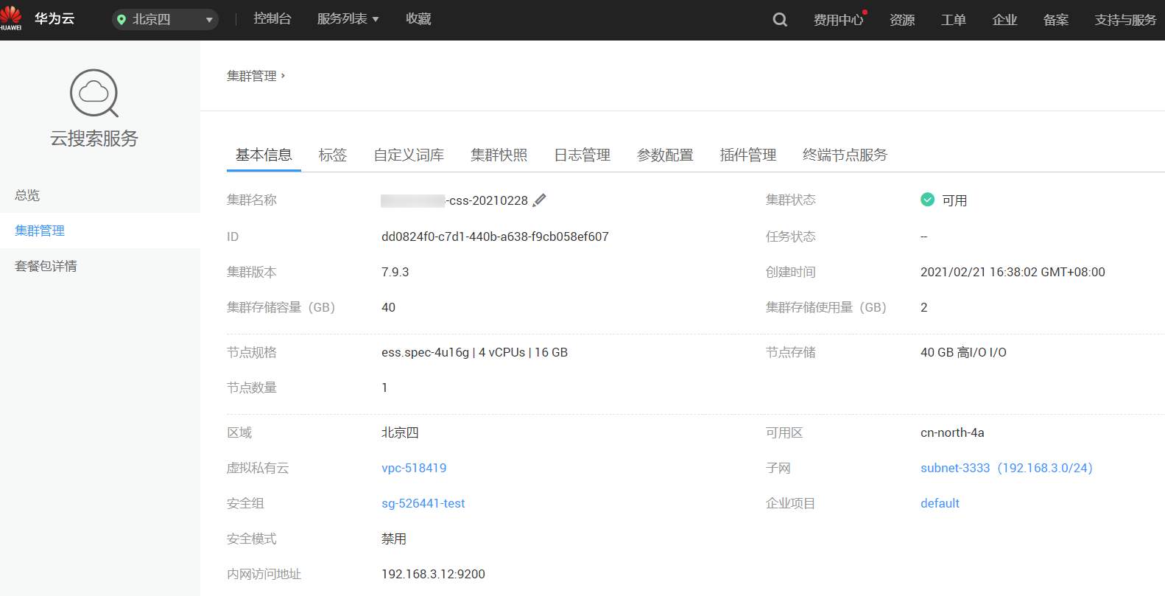Switch to the 自定义词库 tab
1165x596 pixels.
pos(409,155)
